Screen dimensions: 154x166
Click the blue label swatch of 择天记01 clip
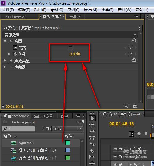(x=67, y=150)
